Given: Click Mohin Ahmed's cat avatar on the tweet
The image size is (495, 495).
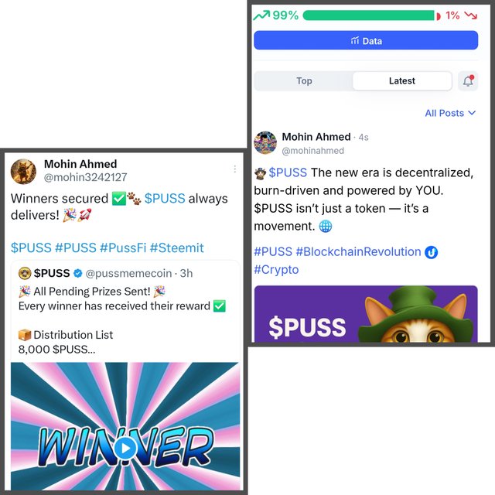Looking at the screenshot, I should click(23, 172).
